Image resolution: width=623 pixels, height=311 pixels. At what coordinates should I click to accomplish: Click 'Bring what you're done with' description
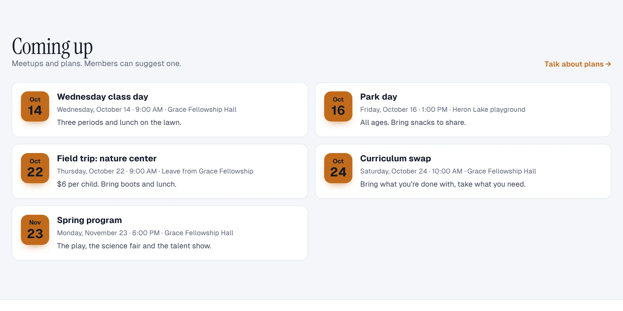[443, 184]
